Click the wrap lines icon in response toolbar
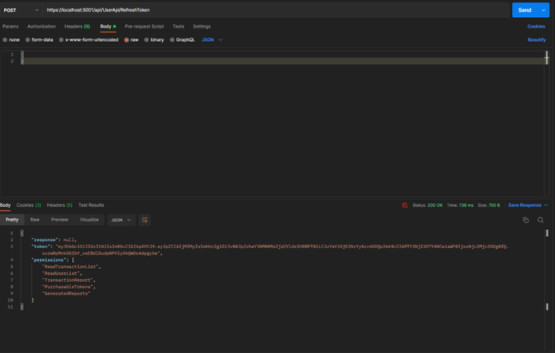This screenshot has height=353, width=555. tap(144, 220)
